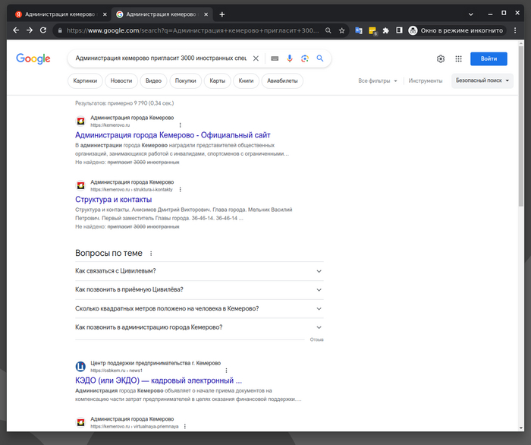
Task: Click in the Google search input field
Action: (x=159, y=58)
